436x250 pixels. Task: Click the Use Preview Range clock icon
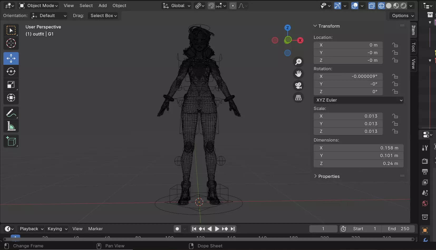pyautogui.click(x=343, y=229)
